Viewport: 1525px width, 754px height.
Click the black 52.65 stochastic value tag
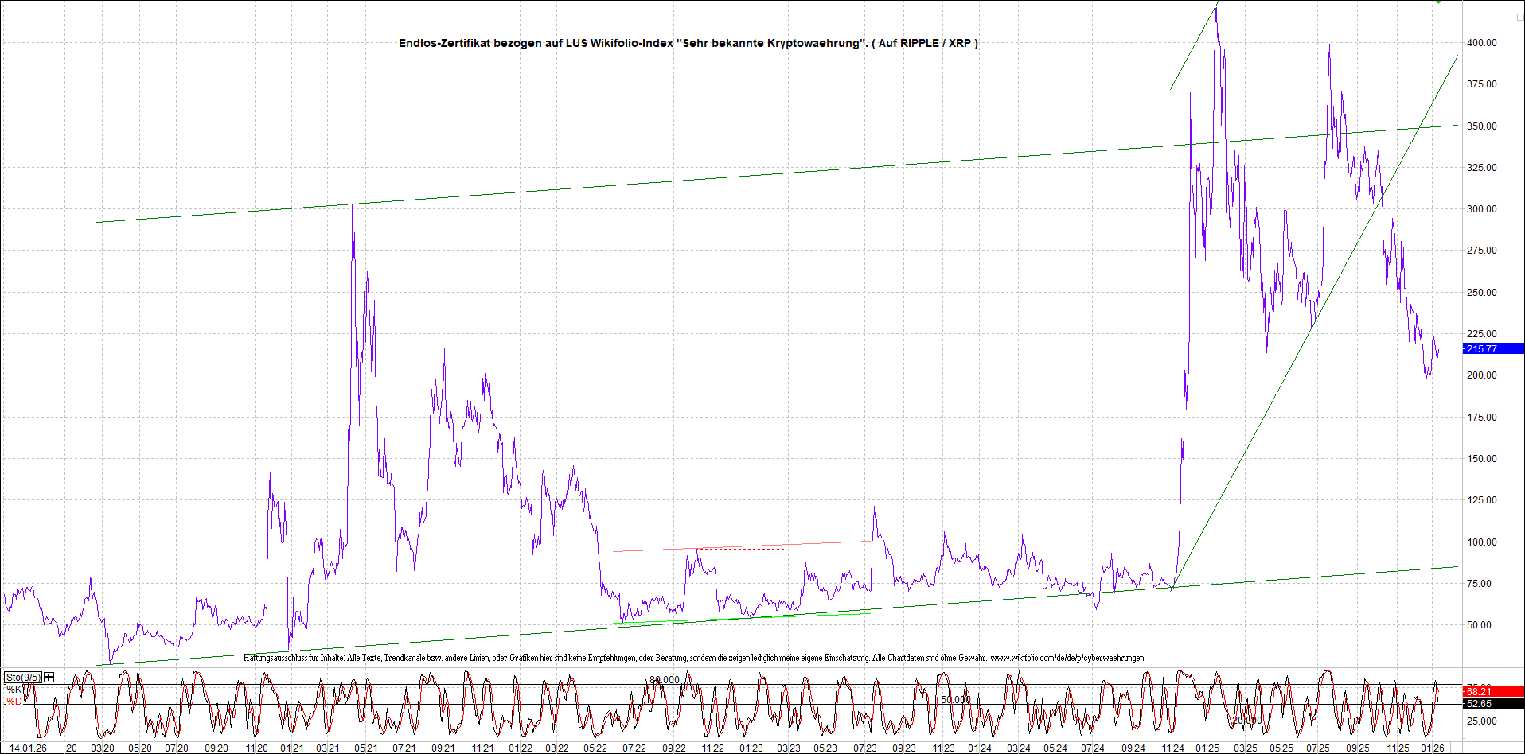(1492, 703)
